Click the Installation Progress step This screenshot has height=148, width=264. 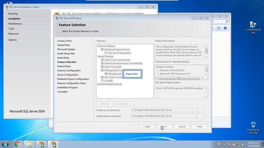pyautogui.click(x=68, y=88)
